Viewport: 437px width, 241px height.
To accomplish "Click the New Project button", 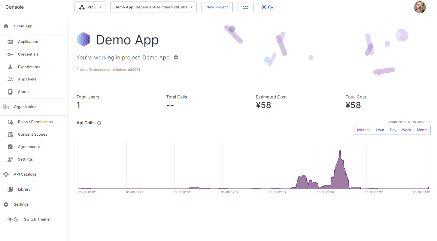I will (x=217, y=7).
